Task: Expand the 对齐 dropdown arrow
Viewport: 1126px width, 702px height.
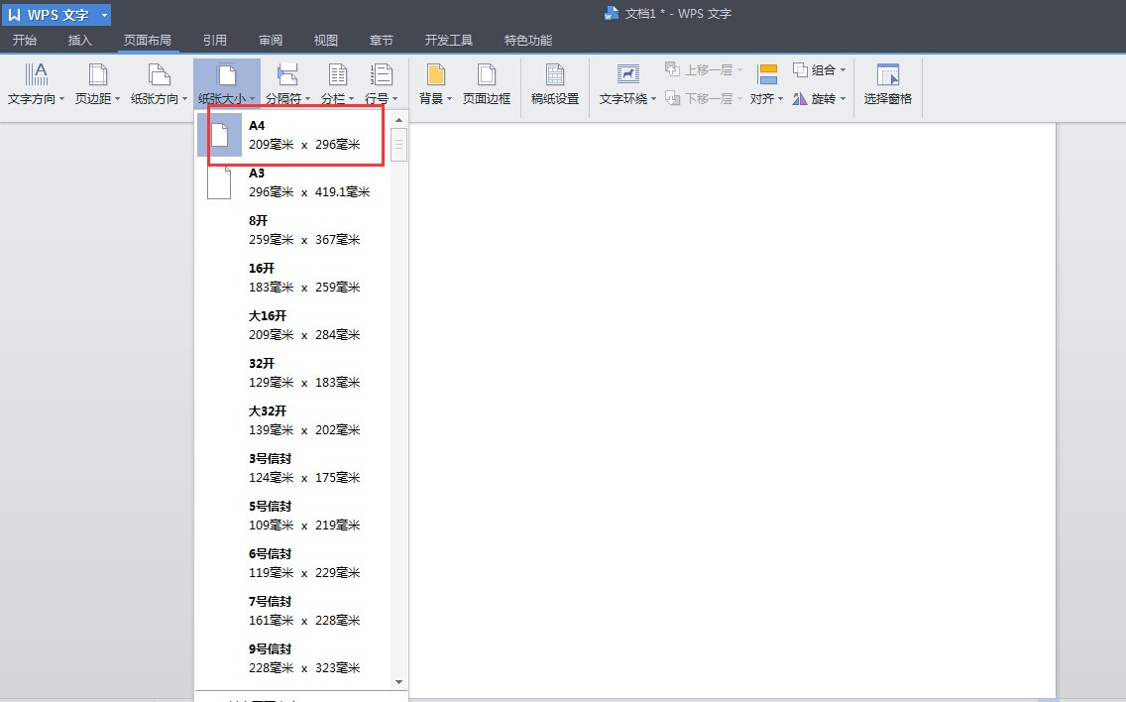Action: 781,99
